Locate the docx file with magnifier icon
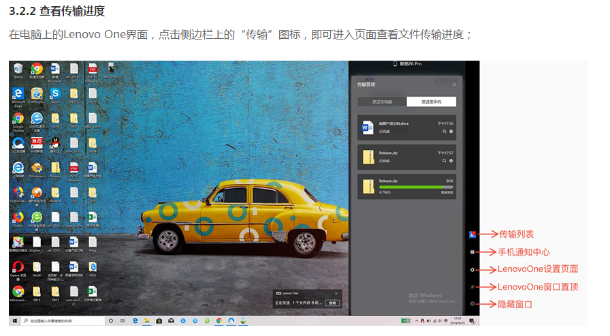This screenshot has width=610, height=336. coord(445,131)
